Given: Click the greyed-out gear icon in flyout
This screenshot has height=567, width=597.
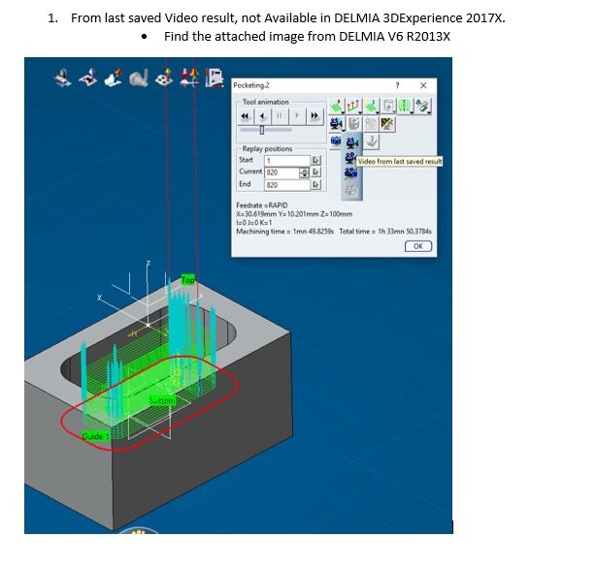Looking at the screenshot, I should [x=351, y=190].
